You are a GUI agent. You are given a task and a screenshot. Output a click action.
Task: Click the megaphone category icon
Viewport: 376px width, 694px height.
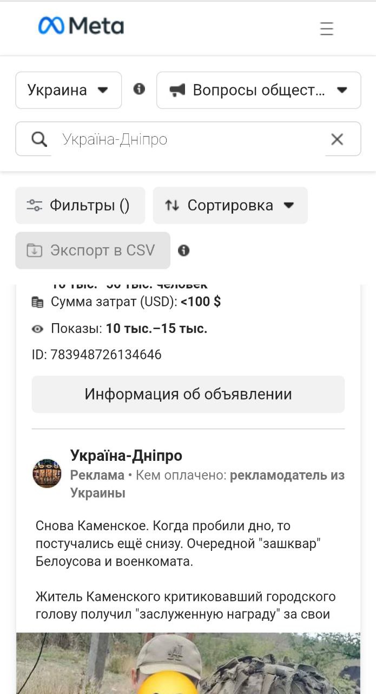click(177, 90)
